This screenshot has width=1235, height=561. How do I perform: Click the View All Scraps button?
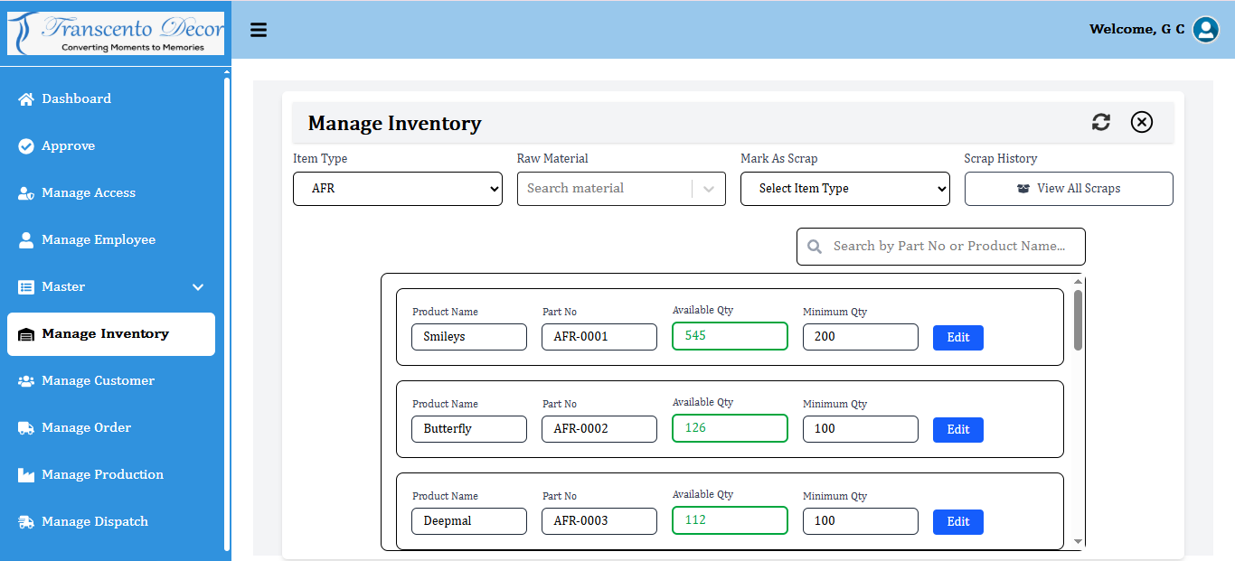tap(1068, 189)
